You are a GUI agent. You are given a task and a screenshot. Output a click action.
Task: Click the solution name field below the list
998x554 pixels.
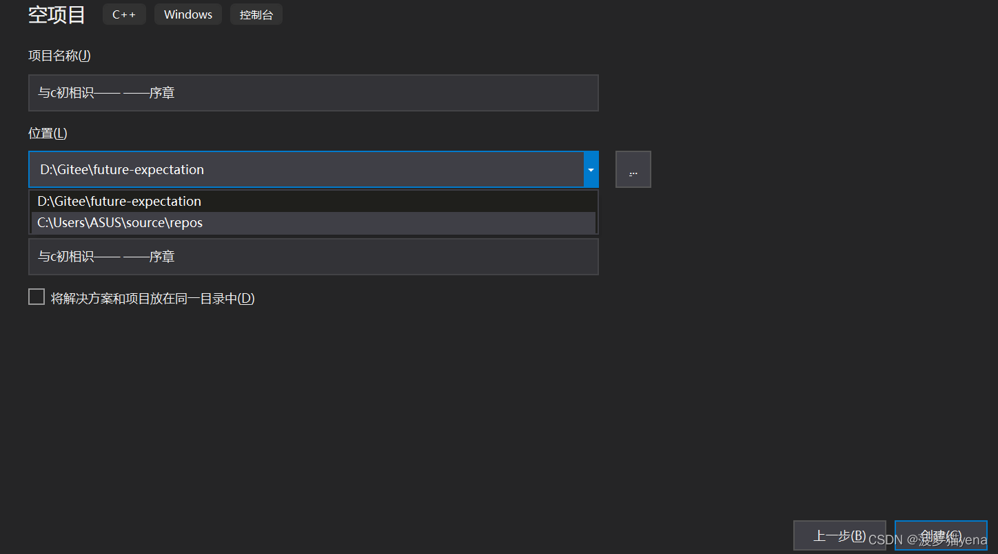click(313, 257)
